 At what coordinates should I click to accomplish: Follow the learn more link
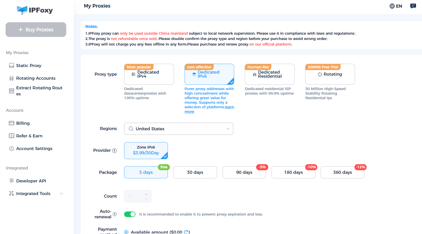[x=189, y=112]
